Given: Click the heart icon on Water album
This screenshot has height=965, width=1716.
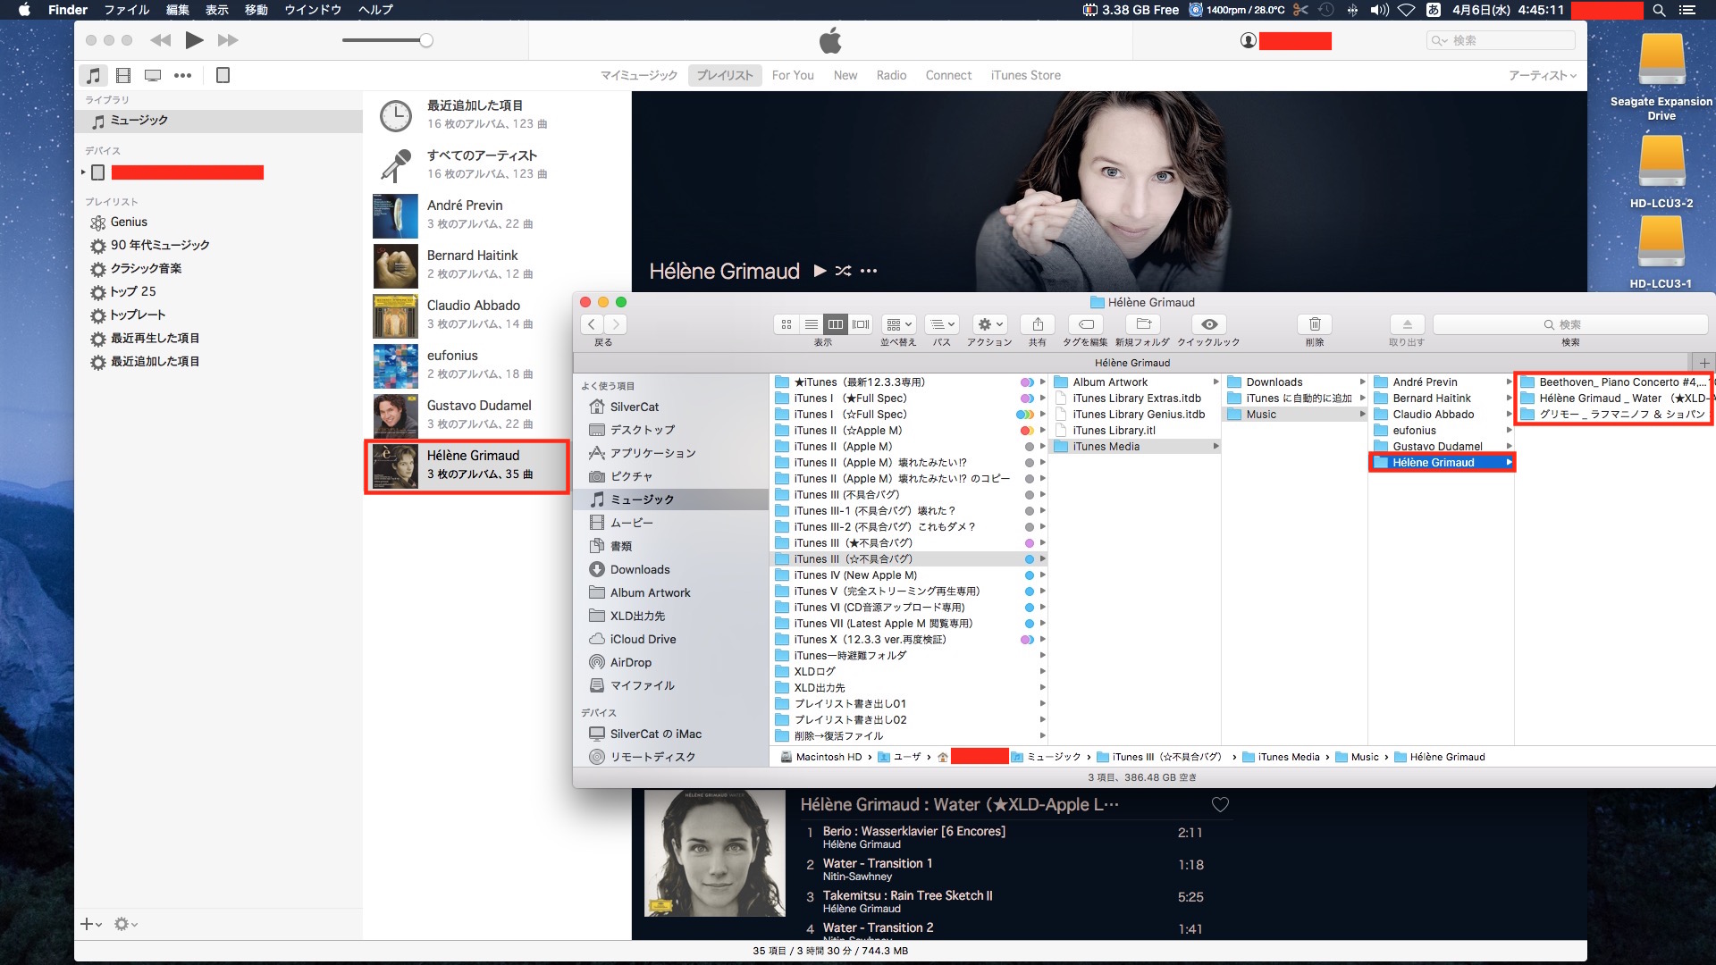Looking at the screenshot, I should click(x=1220, y=805).
